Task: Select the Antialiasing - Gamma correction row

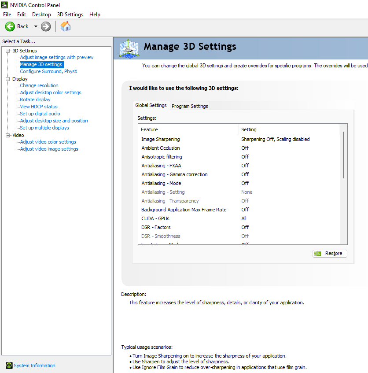Action: tap(239, 174)
